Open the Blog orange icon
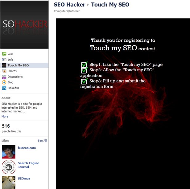Image resolution: width=190 pixels, height=189 pixels. pyautogui.click(x=4, y=82)
